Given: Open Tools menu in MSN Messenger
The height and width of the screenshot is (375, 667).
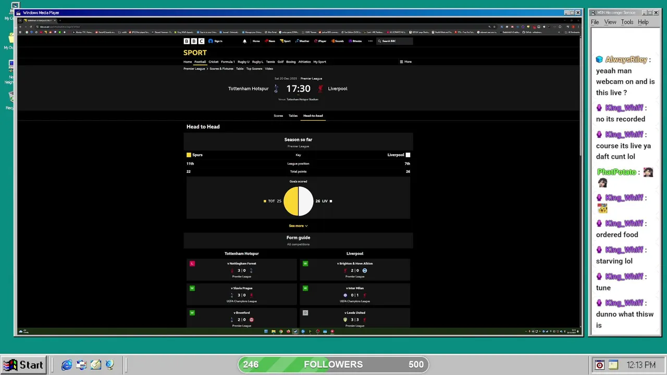Looking at the screenshot, I should (x=627, y=22).
